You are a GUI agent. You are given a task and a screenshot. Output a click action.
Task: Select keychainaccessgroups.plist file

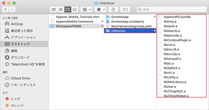(130, 26)
